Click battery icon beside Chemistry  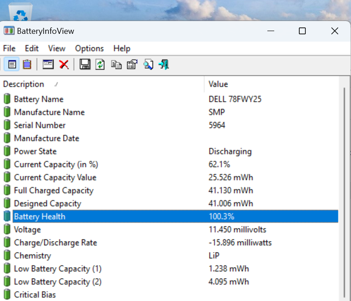pos(7,255)
